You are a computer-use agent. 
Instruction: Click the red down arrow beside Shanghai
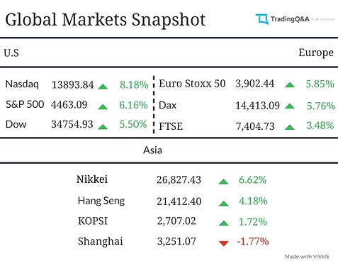[224, 243]
